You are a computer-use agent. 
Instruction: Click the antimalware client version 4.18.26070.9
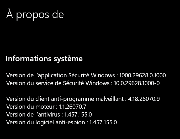(144, 99)
